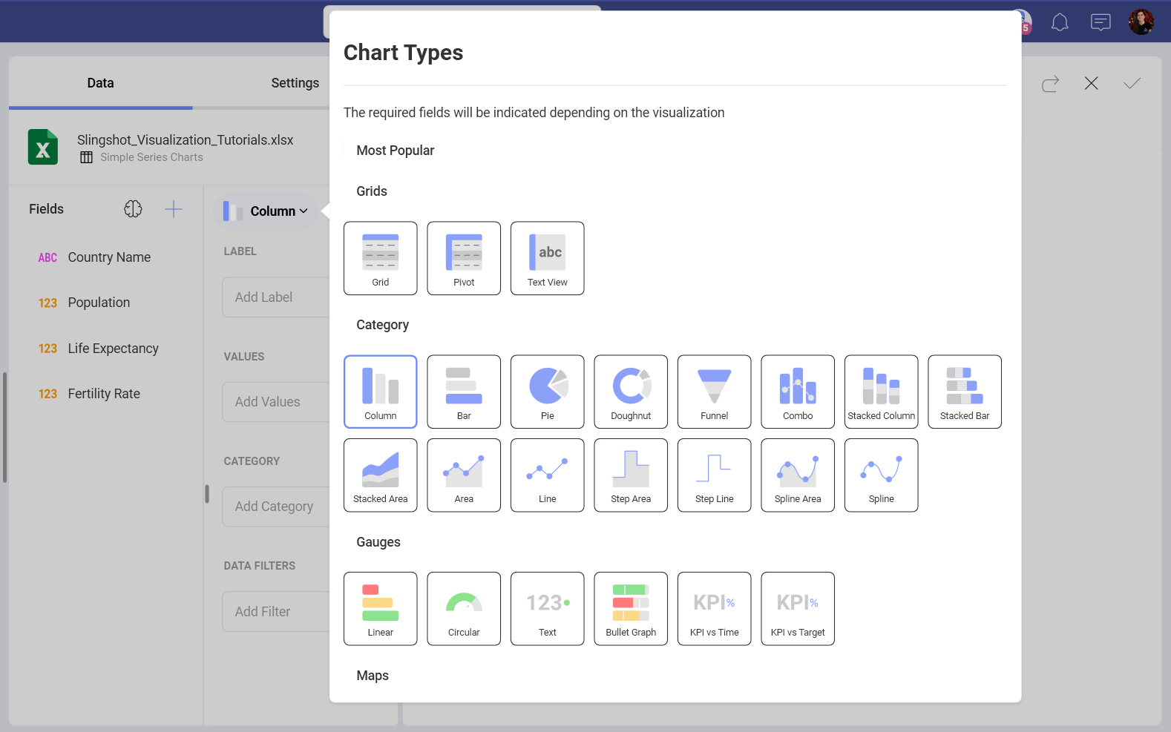This screenshot has height=732, width=1171.
Task: Select the Circular gauge
Action: pos(464,609)
